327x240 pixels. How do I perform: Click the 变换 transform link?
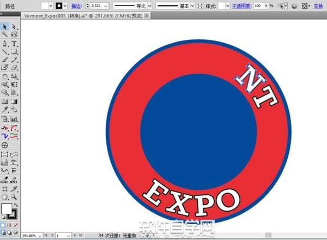click(x=318, y=5)
